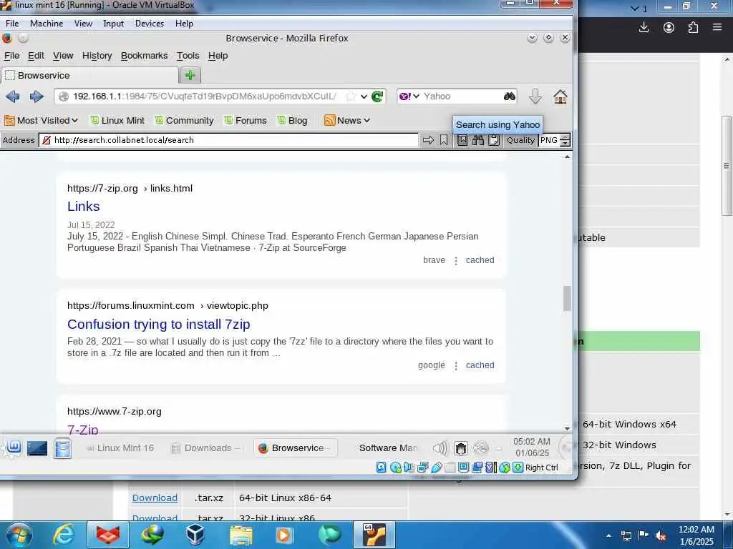Open the Blog bookmark
This screenshot has width=733, height=549.
click(292, 120)
